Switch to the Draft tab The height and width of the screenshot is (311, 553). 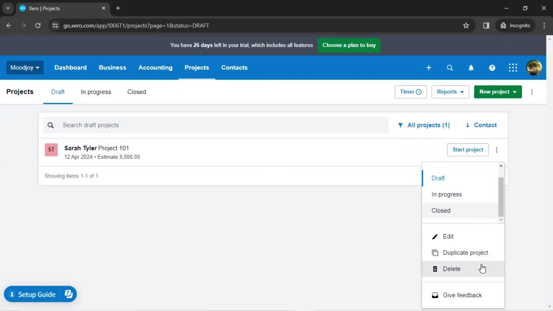click(x=58, y=92)
